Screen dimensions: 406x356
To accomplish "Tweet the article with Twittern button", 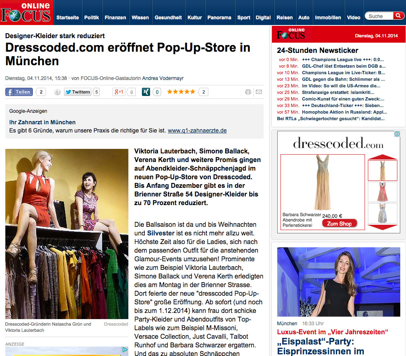I will coord(78,92).
